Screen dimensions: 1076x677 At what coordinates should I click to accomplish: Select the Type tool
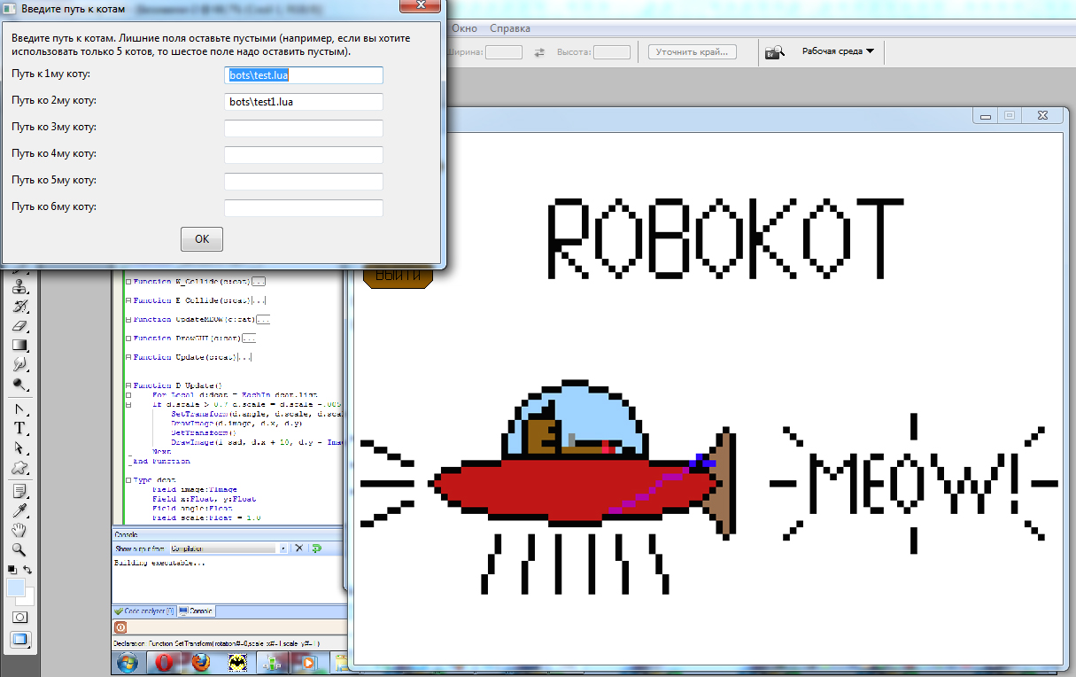(x=19, y=428)
